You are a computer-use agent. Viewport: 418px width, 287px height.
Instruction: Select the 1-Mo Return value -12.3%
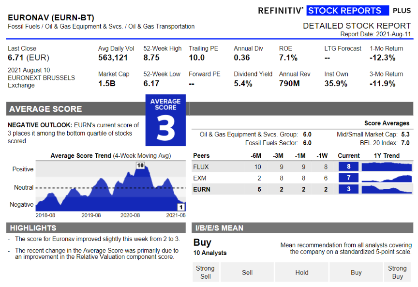coord(382,58)
